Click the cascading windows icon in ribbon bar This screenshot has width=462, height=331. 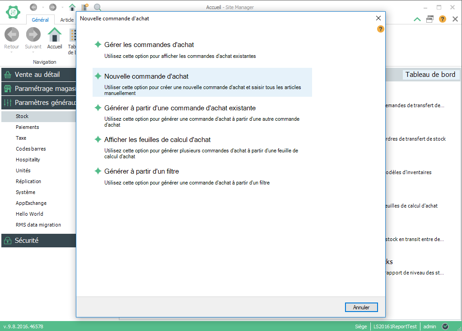(x=430, y=19)
